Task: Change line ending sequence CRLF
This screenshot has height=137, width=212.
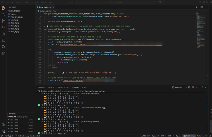Action: [169, 136]
